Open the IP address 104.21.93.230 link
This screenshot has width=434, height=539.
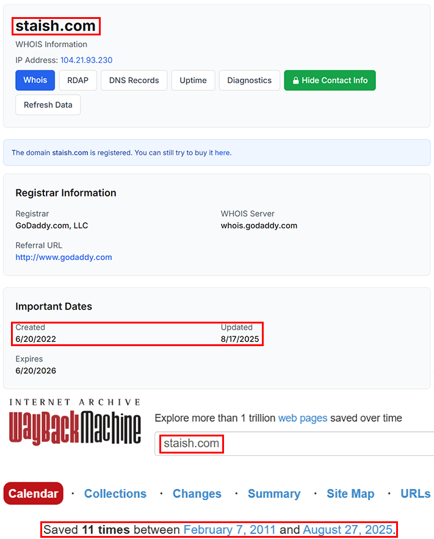click(86, 60)
